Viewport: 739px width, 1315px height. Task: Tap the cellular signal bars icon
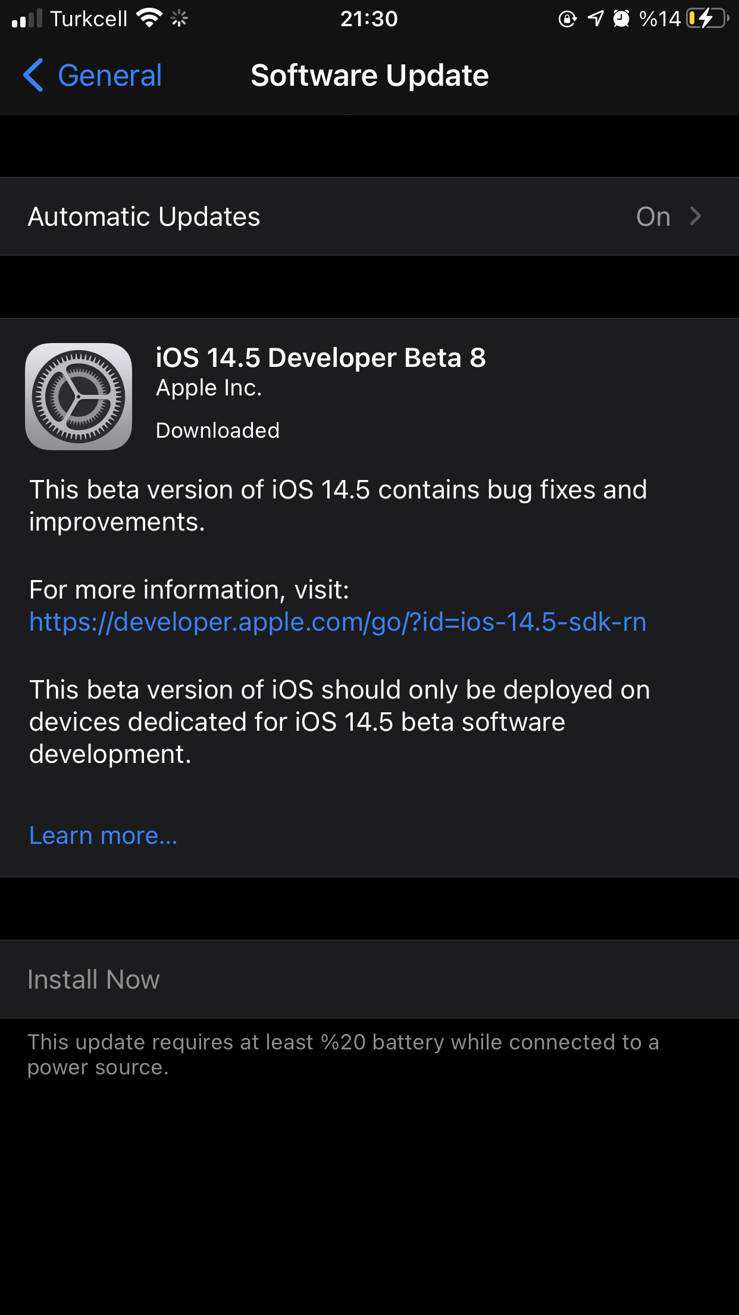27,18
